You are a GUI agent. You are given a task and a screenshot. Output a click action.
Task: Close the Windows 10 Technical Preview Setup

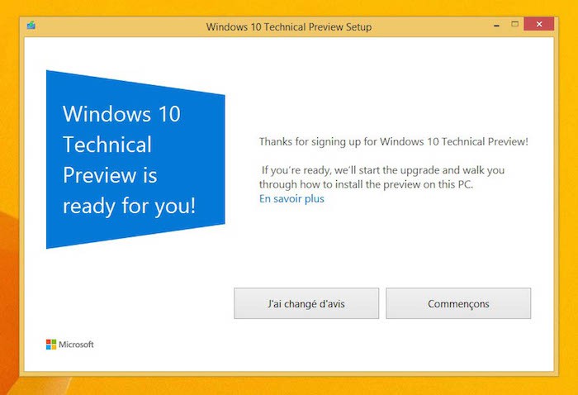[540, 25]
